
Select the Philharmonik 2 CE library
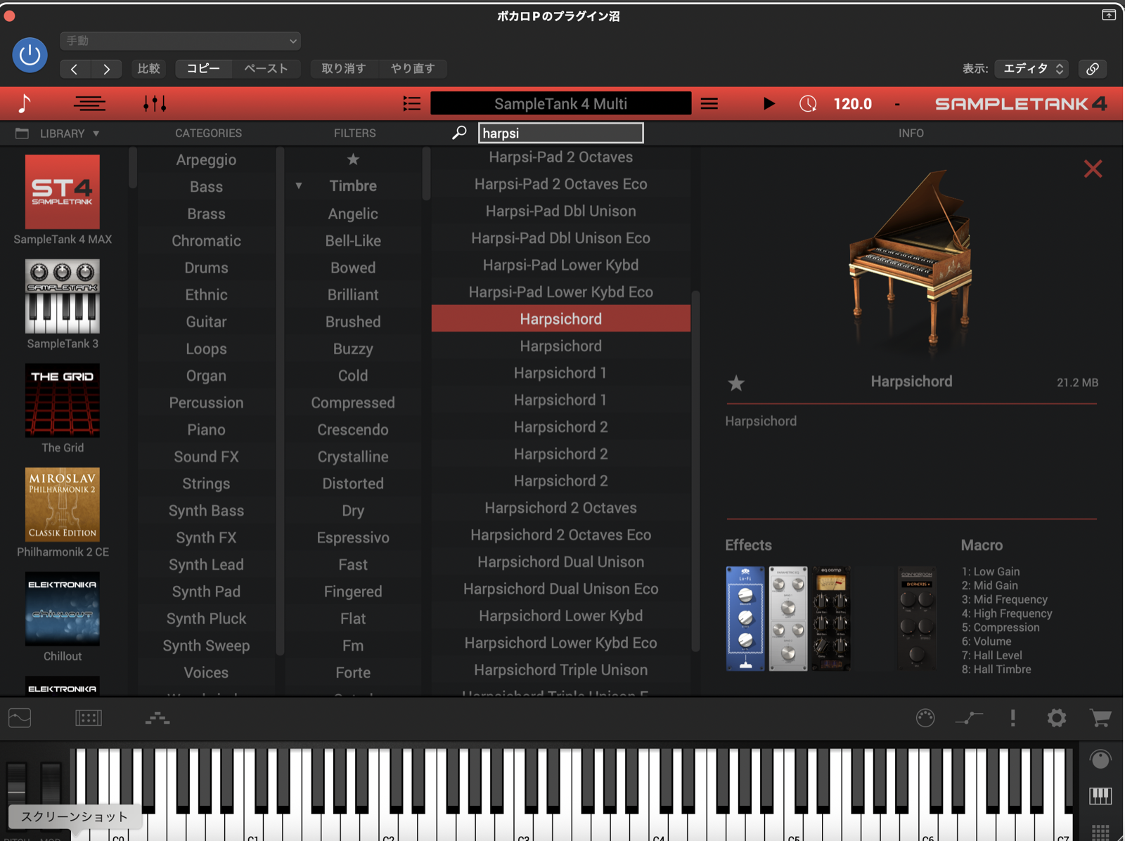click(63, 512)
